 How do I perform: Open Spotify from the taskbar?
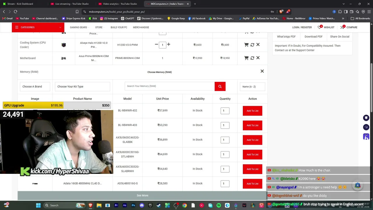point(219,205)
